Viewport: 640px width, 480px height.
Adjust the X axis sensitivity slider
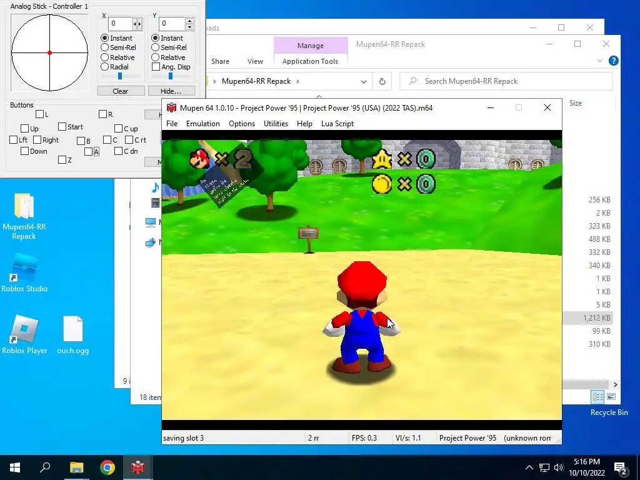(x=121, y=76)
